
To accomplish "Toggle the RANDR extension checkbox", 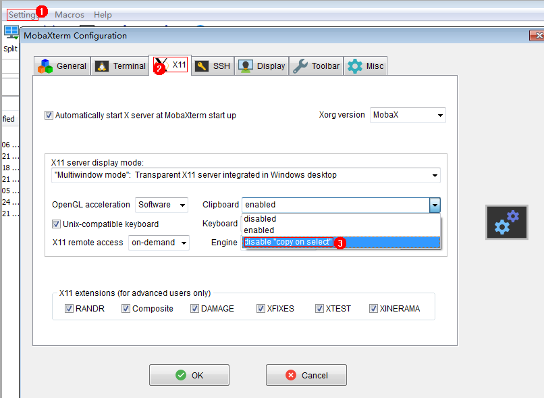I will click(x=69, y=308).
